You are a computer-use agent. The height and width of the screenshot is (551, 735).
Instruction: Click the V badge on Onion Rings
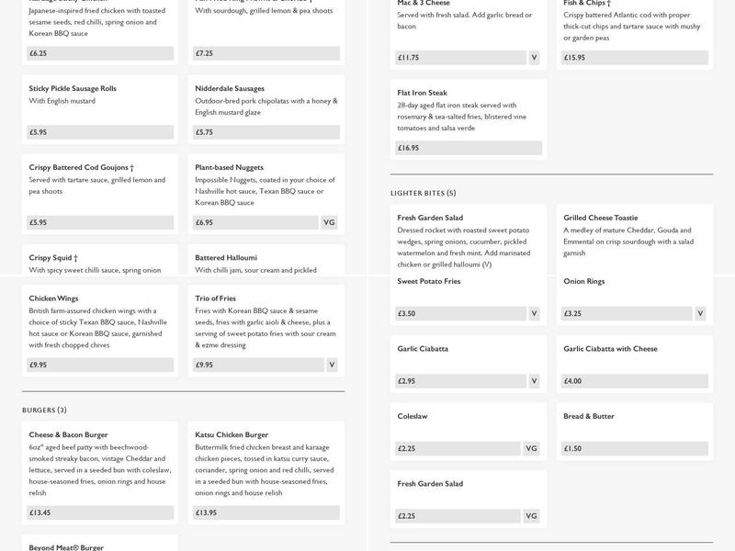[x=700, y=313]
